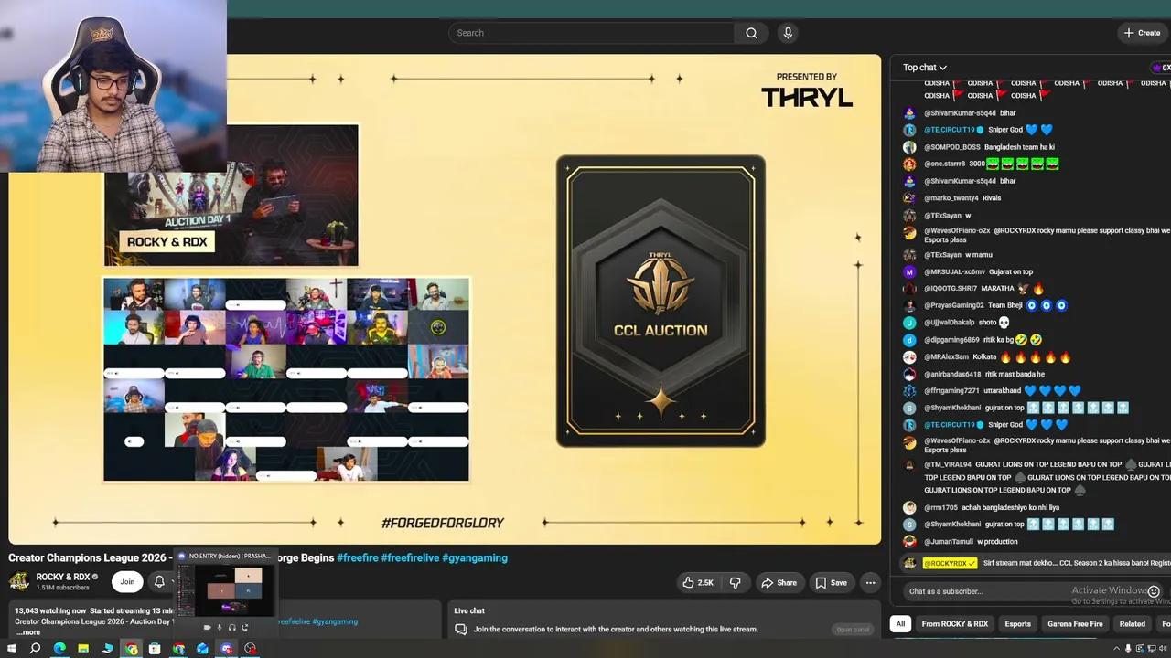The height and width of the screenshot is (658, 1171).
Task: Click the CCL AUCTION card in video
Action: [661, 302]
